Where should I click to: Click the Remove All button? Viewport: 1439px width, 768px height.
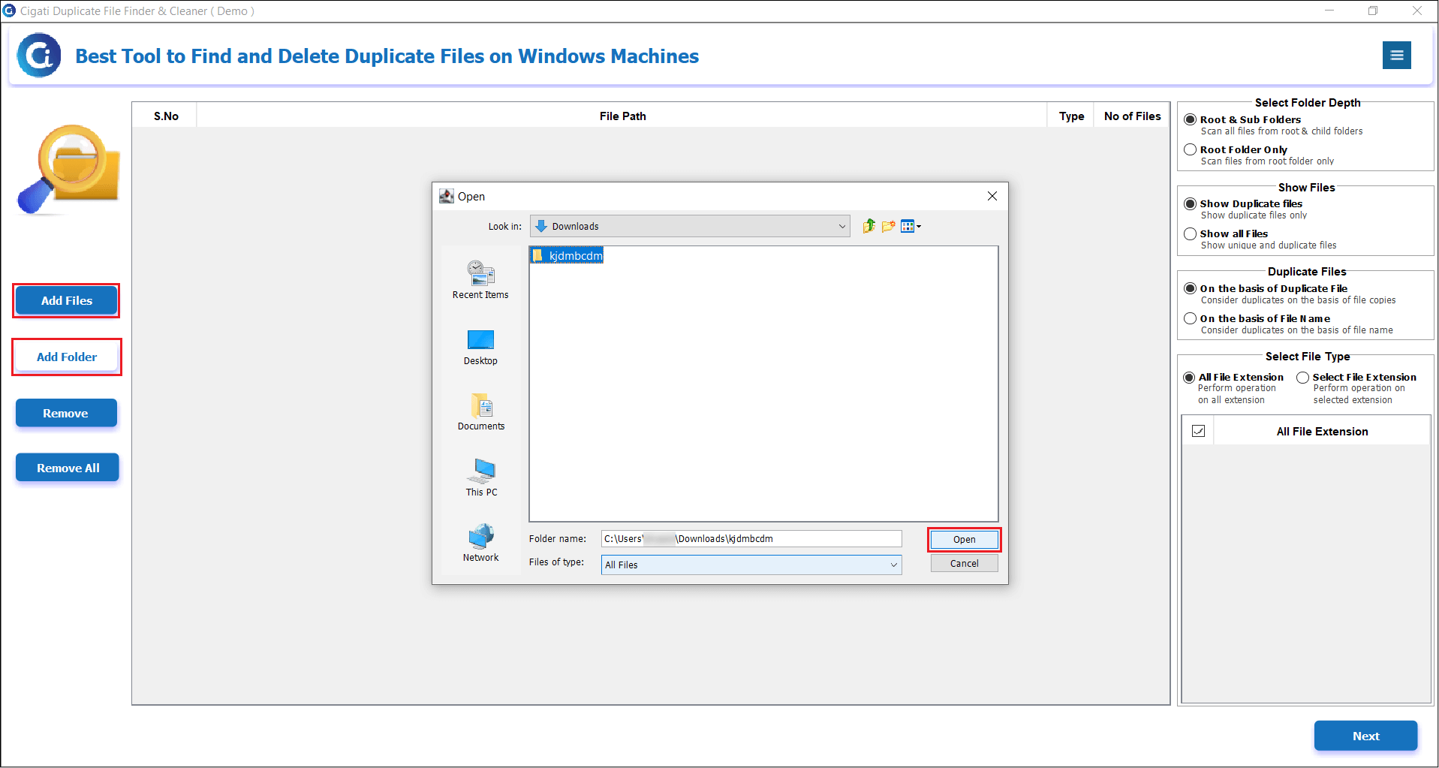click(68, 468)
